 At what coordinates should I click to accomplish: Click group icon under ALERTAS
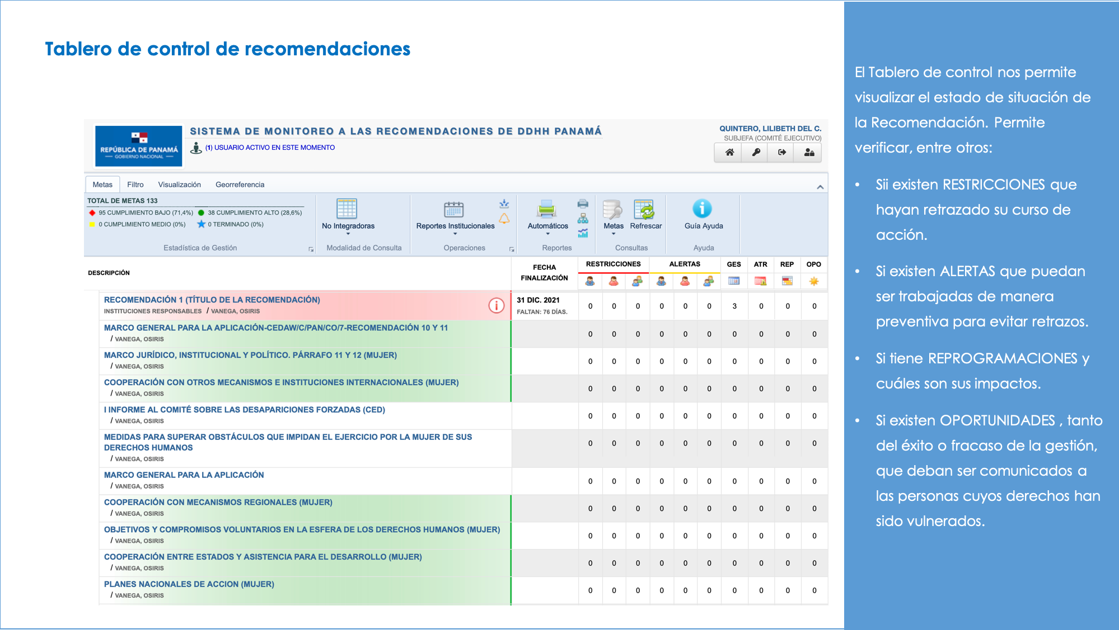[x=709, y=281]
